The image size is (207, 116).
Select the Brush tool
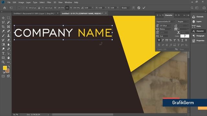pos(3,35)
